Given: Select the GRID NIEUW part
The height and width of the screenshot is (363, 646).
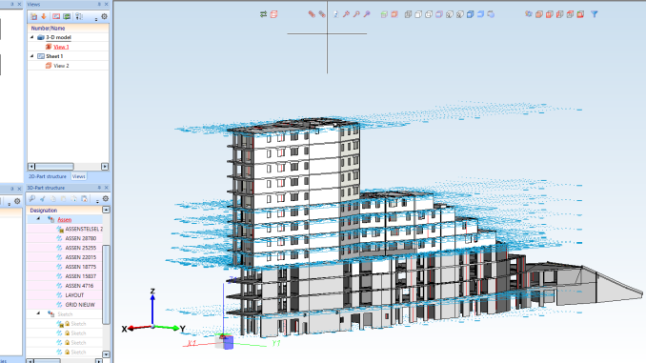Looking at the screenshot, I should click(80, 305).
